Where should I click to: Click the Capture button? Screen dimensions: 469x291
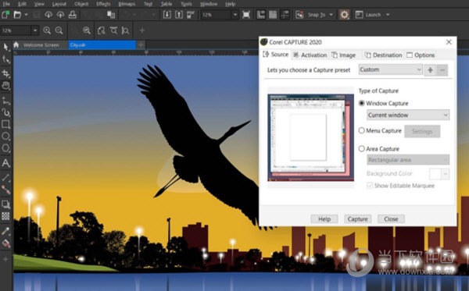(x=358, y=219)
